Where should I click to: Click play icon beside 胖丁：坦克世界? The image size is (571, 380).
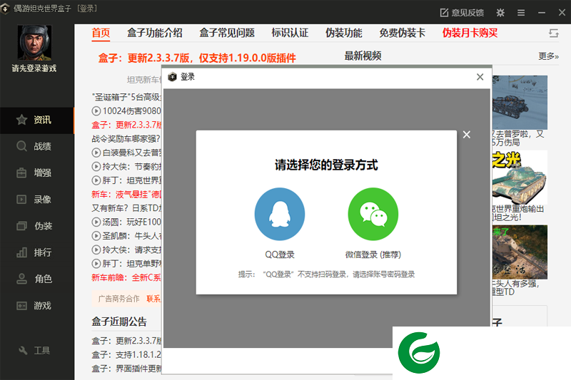pyautogui.click(x=96, y=180)
